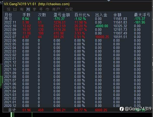The height and width of the screenshot is (117, 153).
Task: Click the 130 trade count for 2022.09
Action: pyautogui.click(x=41, y=30)
